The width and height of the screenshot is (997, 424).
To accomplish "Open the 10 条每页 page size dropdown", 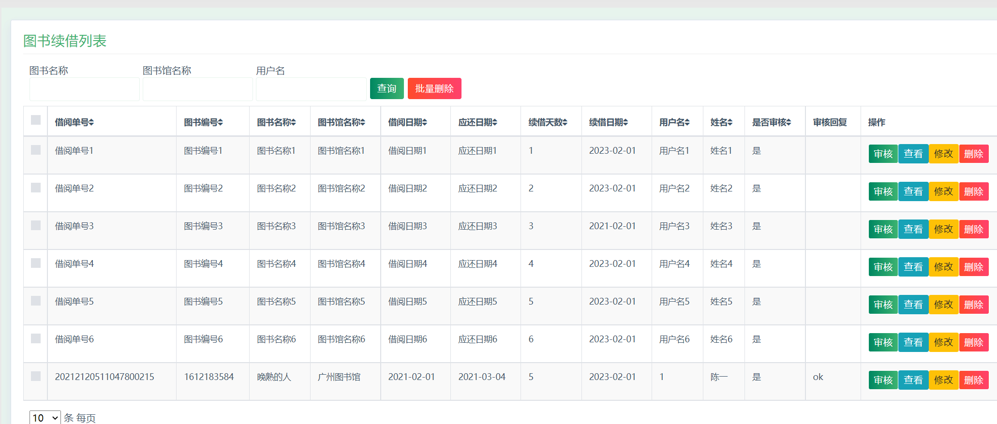I will pyautogui.click(x=45, y=418).
